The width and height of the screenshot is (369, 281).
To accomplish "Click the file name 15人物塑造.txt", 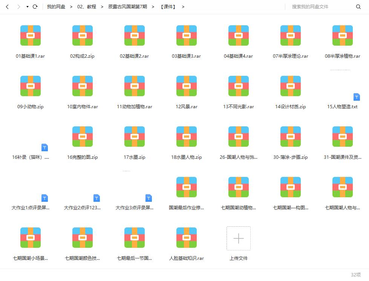I will pos(342,107).
